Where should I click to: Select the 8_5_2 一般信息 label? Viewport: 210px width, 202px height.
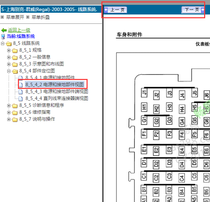pos(35,57)
